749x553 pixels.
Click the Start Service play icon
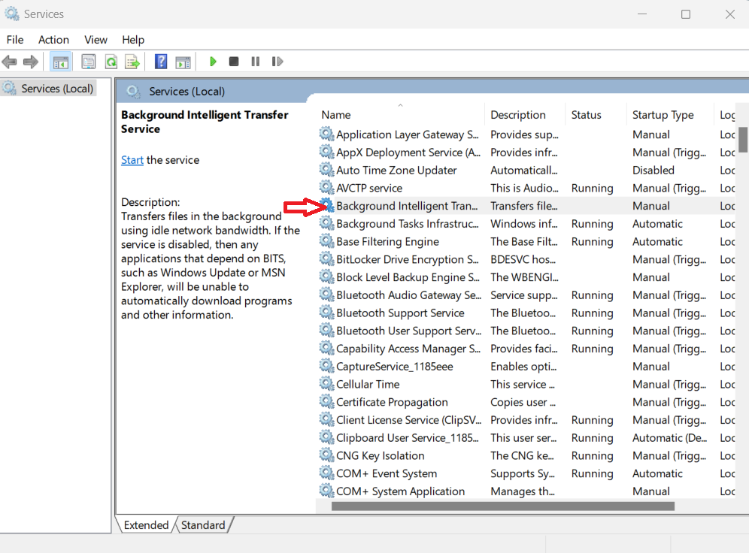tap(214, 62)
